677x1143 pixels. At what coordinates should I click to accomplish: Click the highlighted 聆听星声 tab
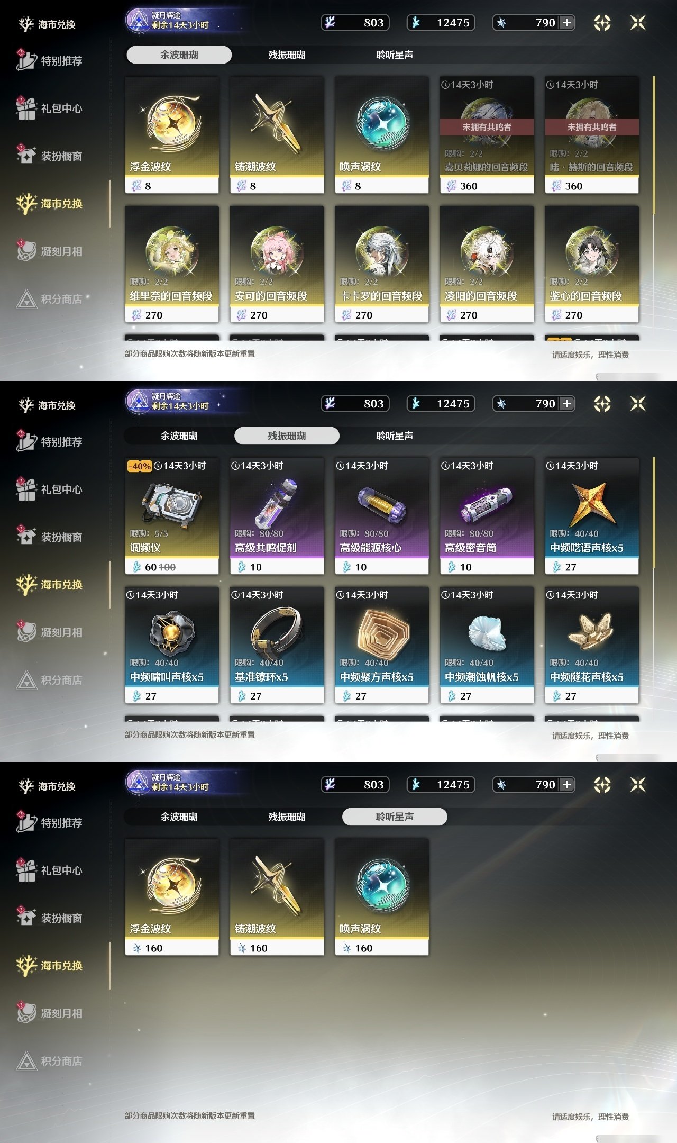tap(395, 817)
